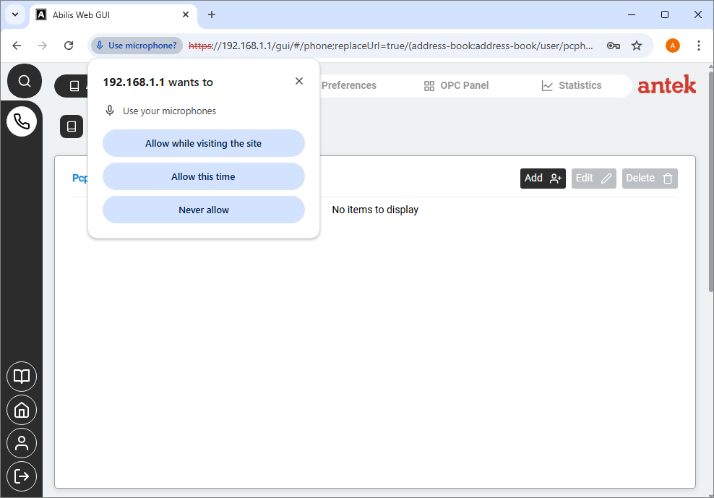Go to home icon in sidebar
The image size is (714, 498).
point(22,410)
